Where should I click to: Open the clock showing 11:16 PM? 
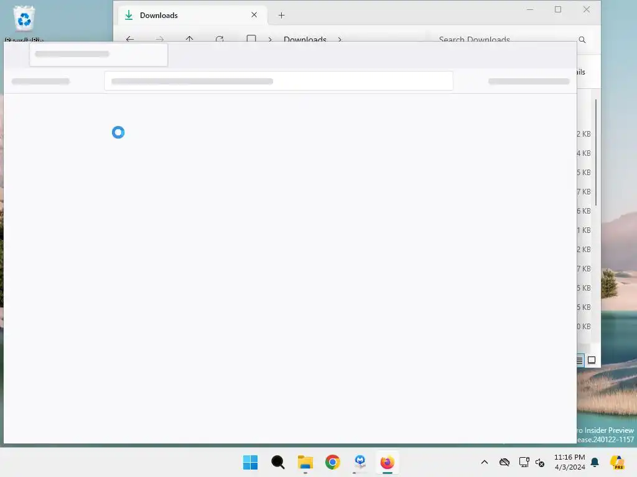point(570,462)
